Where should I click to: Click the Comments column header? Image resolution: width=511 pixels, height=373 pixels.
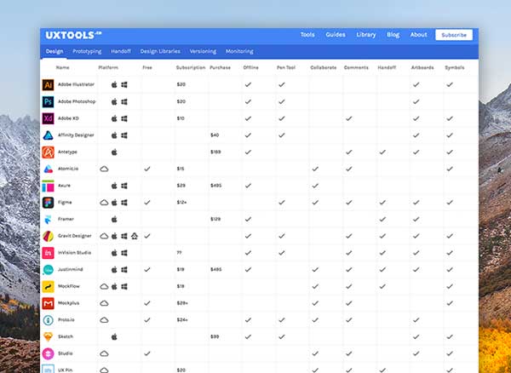tap(356, 68)
